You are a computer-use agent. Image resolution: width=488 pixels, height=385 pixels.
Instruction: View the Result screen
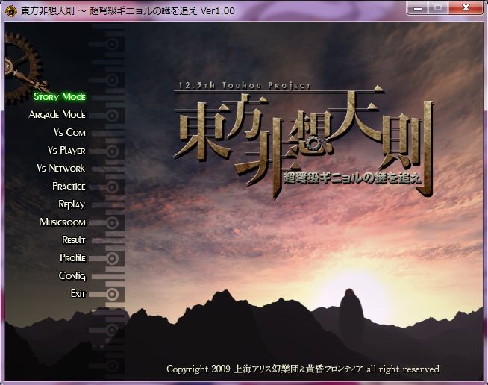(x=74, y=240)
